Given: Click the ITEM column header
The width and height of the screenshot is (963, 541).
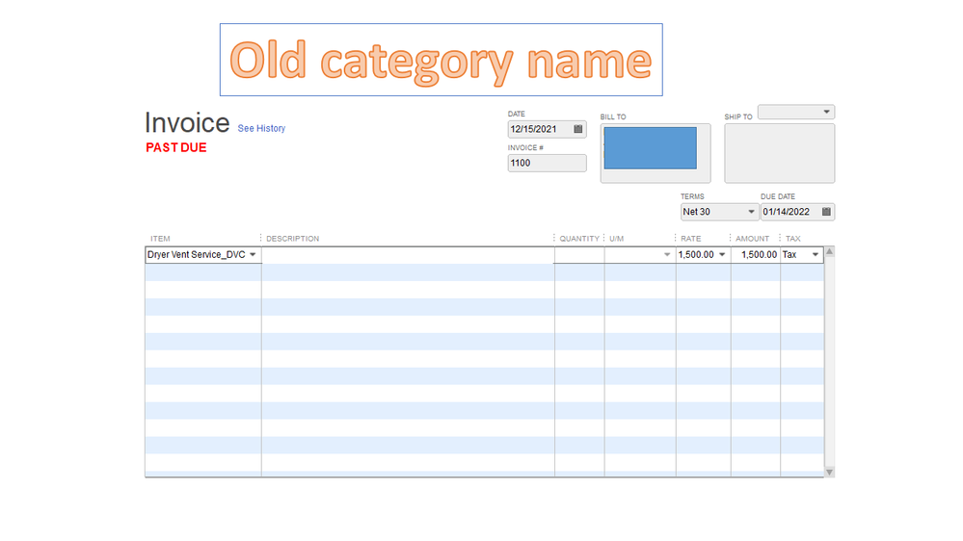Looking at the screenshot, I should pos(160,239).
